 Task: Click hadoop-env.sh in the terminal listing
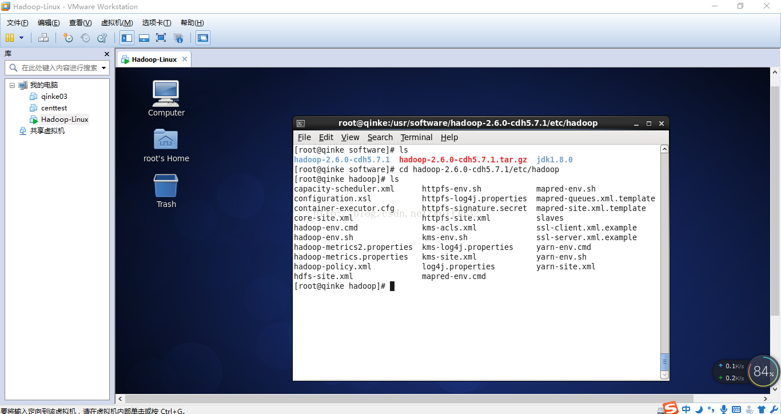coord(324,237)
